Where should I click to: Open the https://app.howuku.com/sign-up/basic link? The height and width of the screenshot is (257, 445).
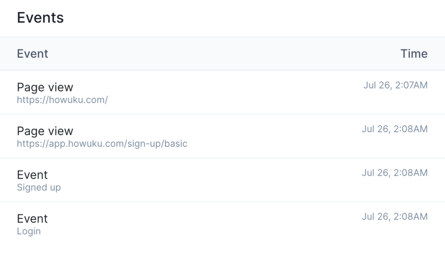click(102, 144)
